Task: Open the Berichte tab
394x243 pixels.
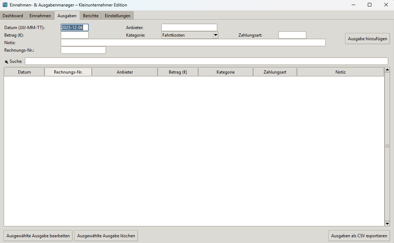Action: pyautogui.click(x=91, y=15)
